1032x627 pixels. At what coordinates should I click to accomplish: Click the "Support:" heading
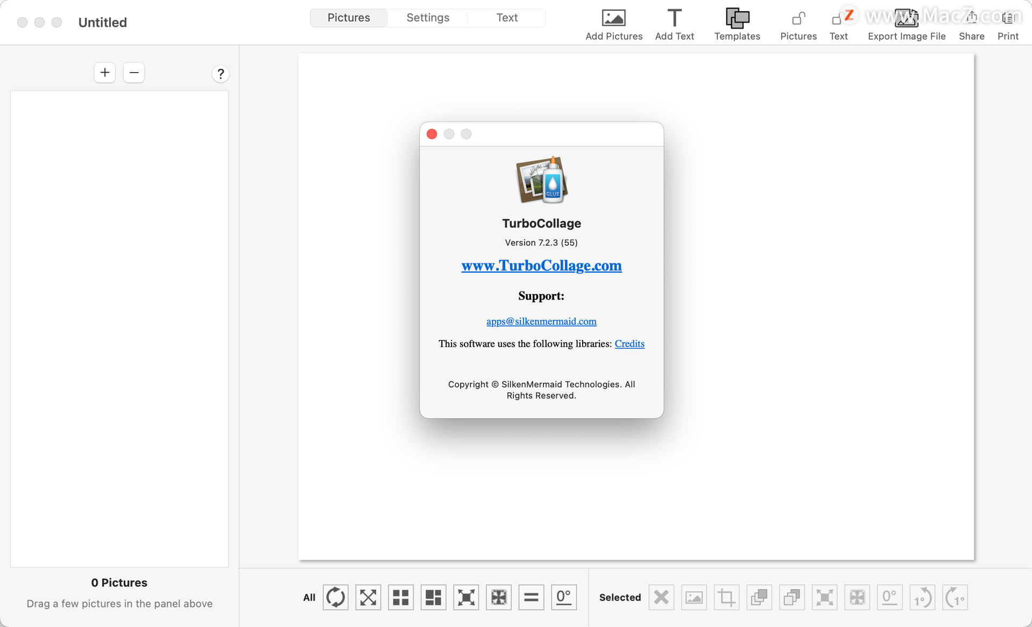tap(541, 296)
